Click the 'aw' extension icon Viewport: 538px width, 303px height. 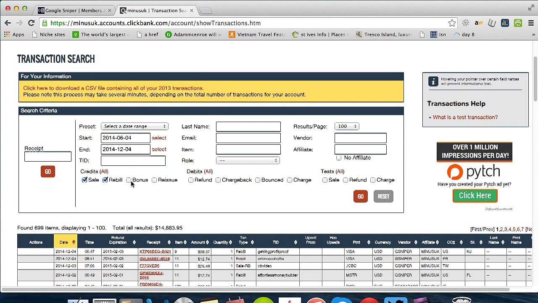(x=478, y=23)
